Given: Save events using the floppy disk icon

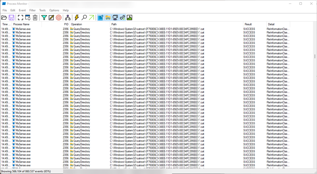Looking at the screenshot, I should [x=11, y=18].
